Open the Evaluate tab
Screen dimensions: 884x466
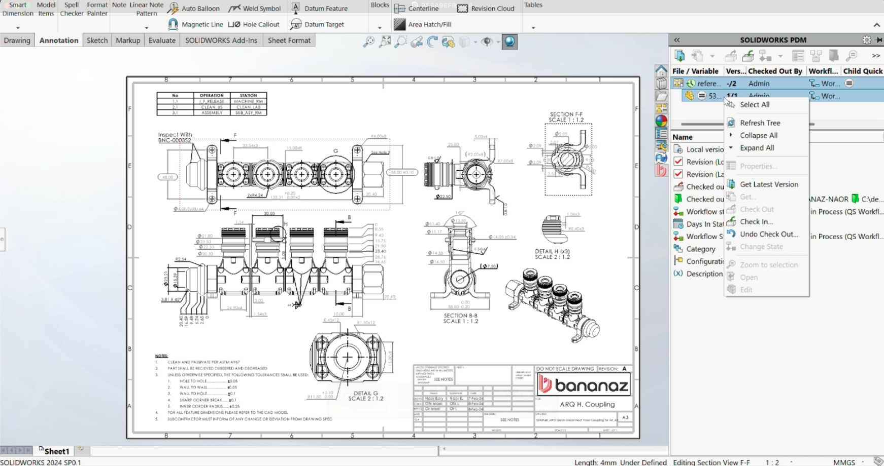pos(162,41)
